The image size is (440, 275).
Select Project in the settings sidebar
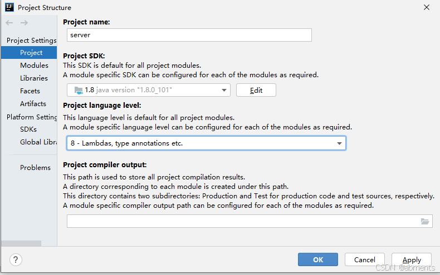tap(31, 53)
